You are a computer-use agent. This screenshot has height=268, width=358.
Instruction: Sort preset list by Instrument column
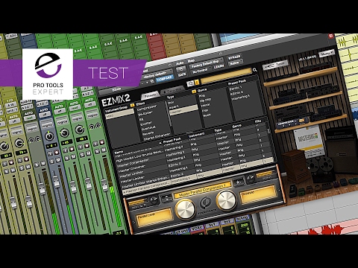(x=196, y=135)
